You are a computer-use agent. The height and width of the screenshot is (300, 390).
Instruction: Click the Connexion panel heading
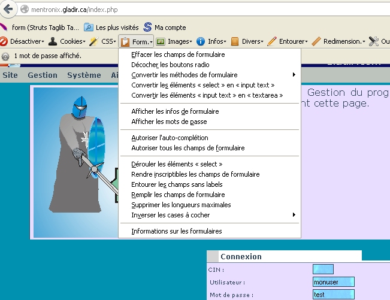[241, 256]
